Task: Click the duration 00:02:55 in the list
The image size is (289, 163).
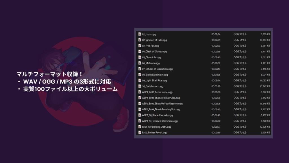Action: pyautogui.click(x=216, y=40)
